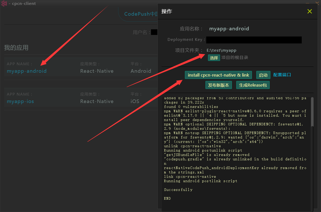
Task: Open the myapp-ios app entry
Action: tap(20, 102)
